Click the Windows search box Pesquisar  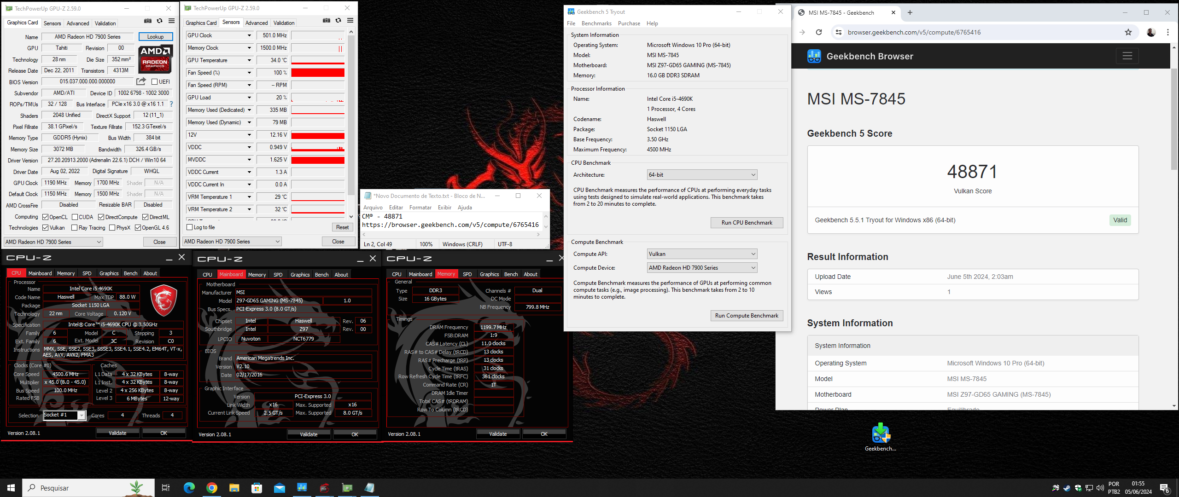click(x=88, y=488)
